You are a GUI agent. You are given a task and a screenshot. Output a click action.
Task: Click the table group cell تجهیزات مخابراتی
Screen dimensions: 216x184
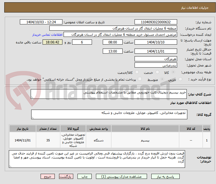(x=73, y=140)
